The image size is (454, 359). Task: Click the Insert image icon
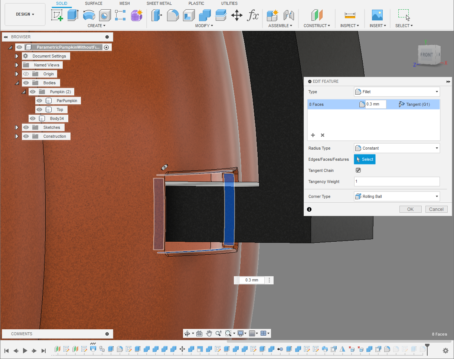click(377, 15)
